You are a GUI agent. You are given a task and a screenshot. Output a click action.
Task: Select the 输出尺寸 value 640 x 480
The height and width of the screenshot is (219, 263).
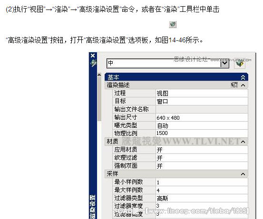tap(202, 117)
